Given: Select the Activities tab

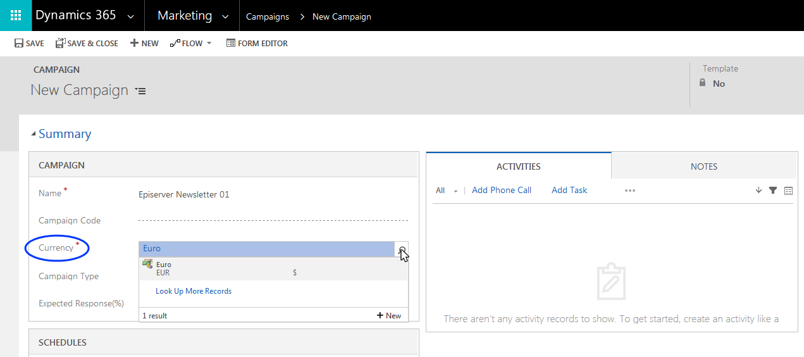Looking at the screenshot, I should [x=518, y=166].
